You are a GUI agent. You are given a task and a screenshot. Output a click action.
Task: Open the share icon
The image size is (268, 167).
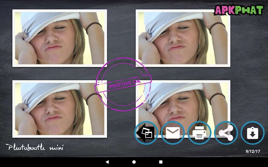[x=226, y=133]
